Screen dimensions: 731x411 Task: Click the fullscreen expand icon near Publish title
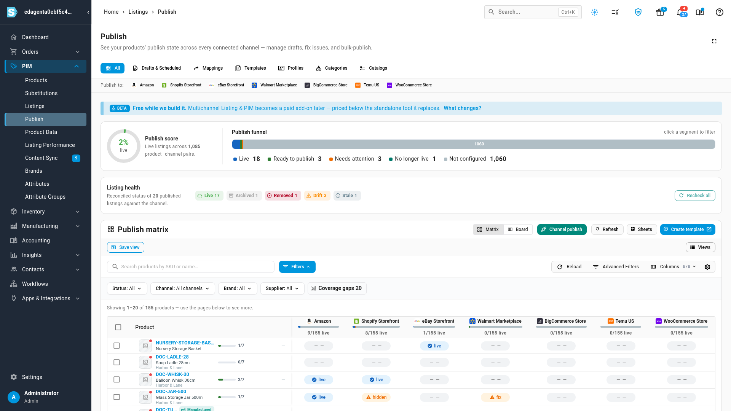point(714,41)
